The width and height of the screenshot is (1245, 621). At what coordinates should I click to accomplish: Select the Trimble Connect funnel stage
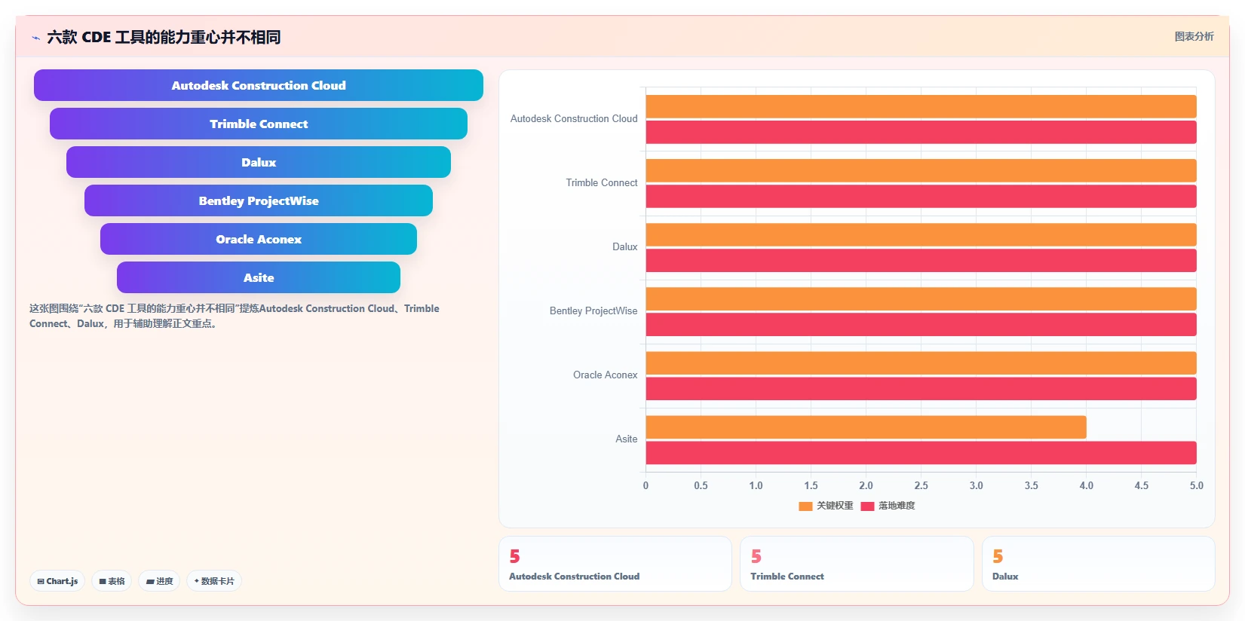[x=259, y=124]
